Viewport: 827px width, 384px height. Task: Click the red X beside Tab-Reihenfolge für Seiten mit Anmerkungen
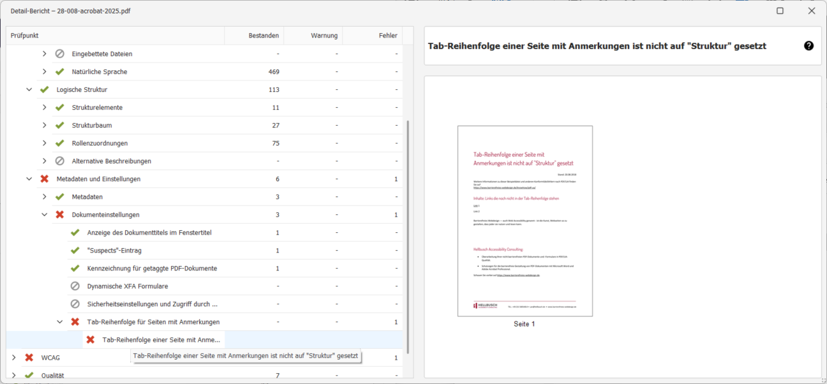pyautogui.click(x=75, y=321)
